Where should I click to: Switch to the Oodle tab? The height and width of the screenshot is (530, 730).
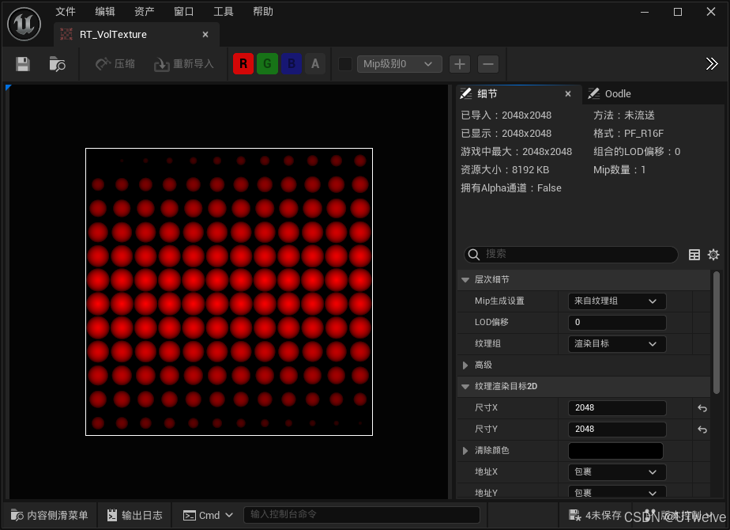(x=609, y=93)
